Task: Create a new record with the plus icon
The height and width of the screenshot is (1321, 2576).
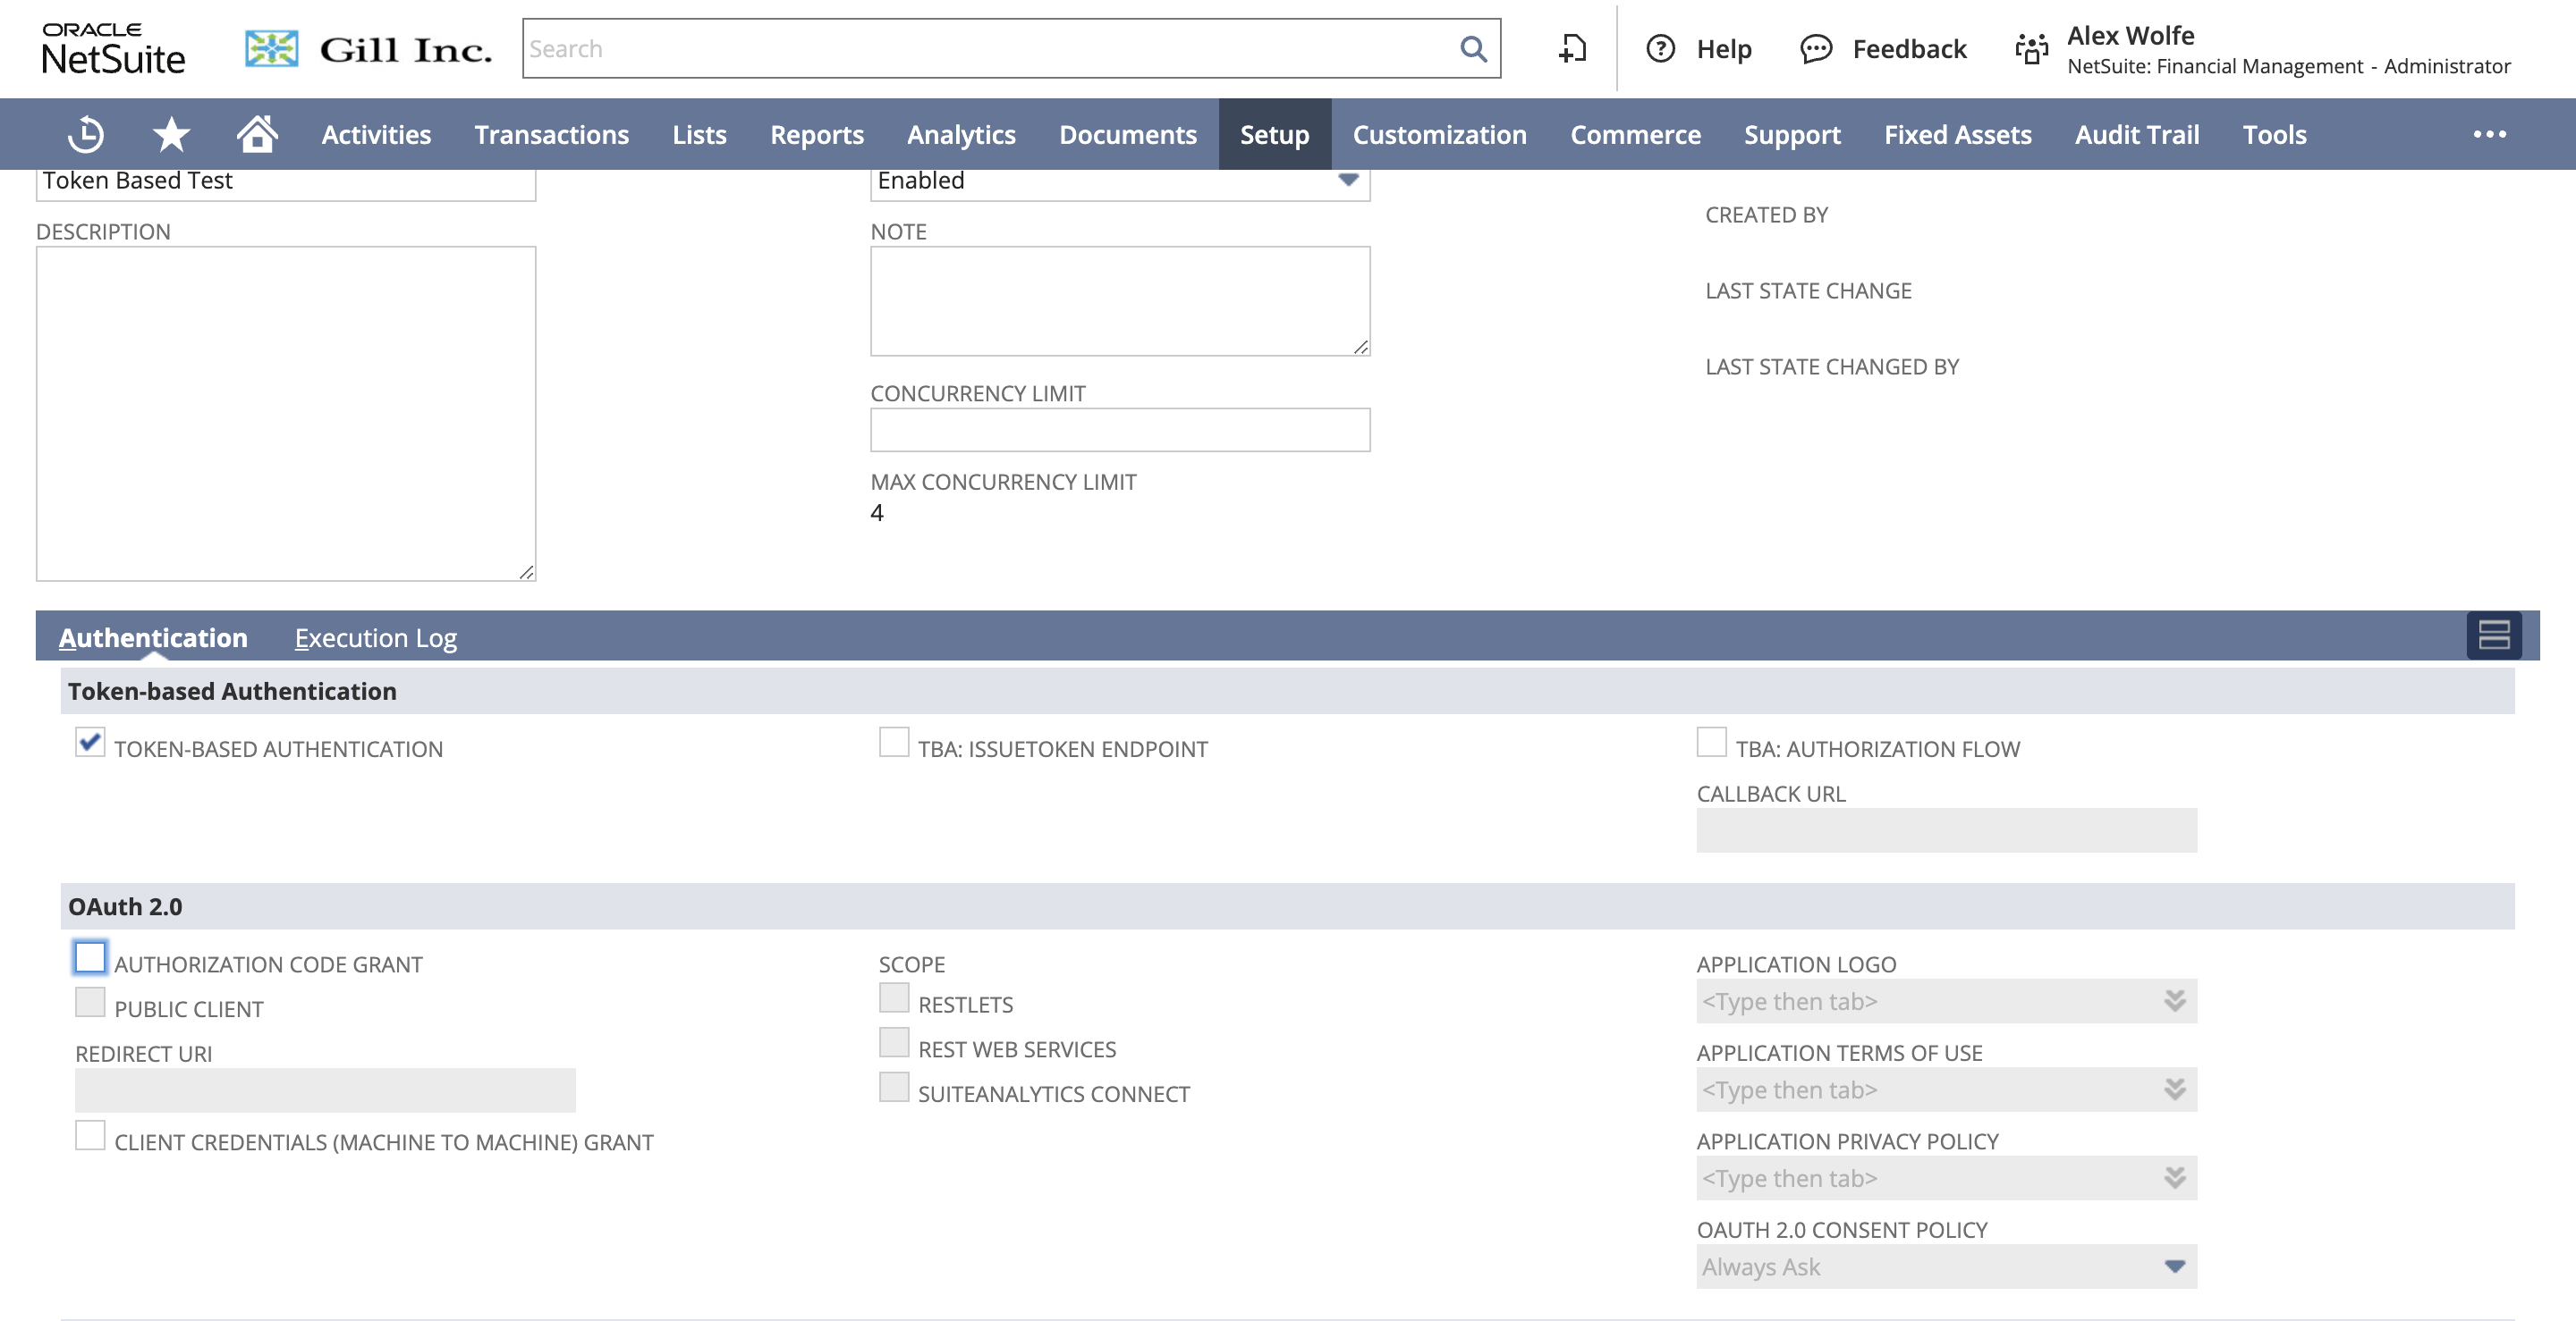Action: (x=1570, y=48)
